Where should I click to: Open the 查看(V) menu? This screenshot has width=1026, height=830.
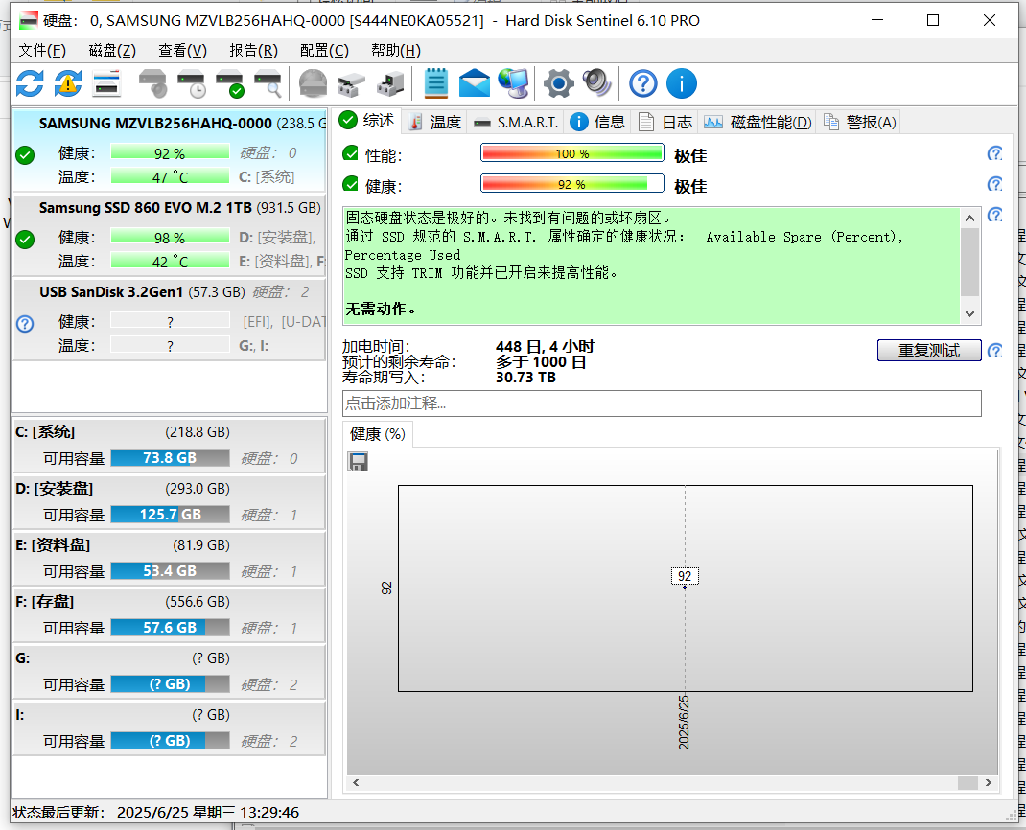pyautogui.click(x=182, y=51)
